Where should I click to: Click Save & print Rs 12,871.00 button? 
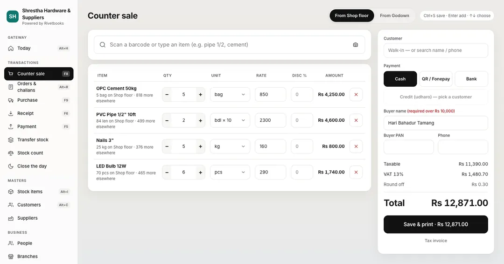point(436,224)
